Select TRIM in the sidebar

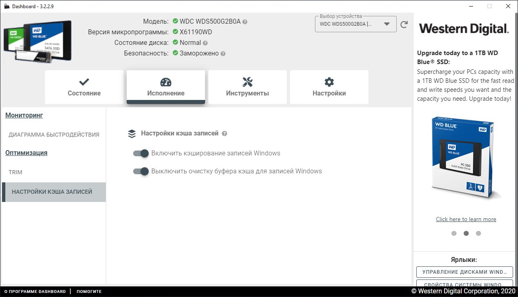click(x=54, y=172)
